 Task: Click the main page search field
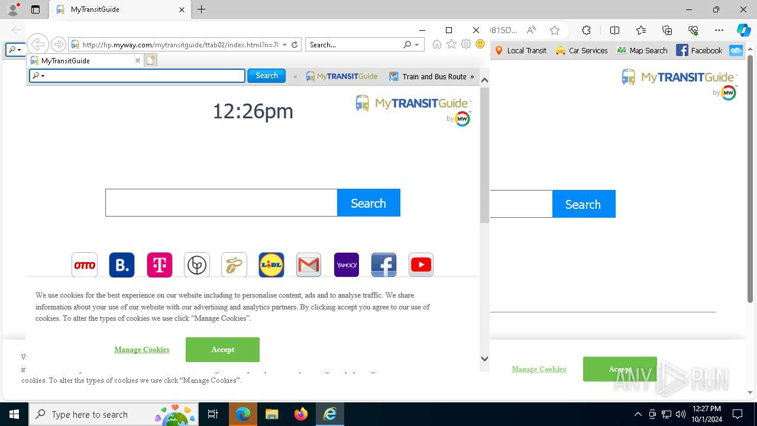tap(221, 203)
